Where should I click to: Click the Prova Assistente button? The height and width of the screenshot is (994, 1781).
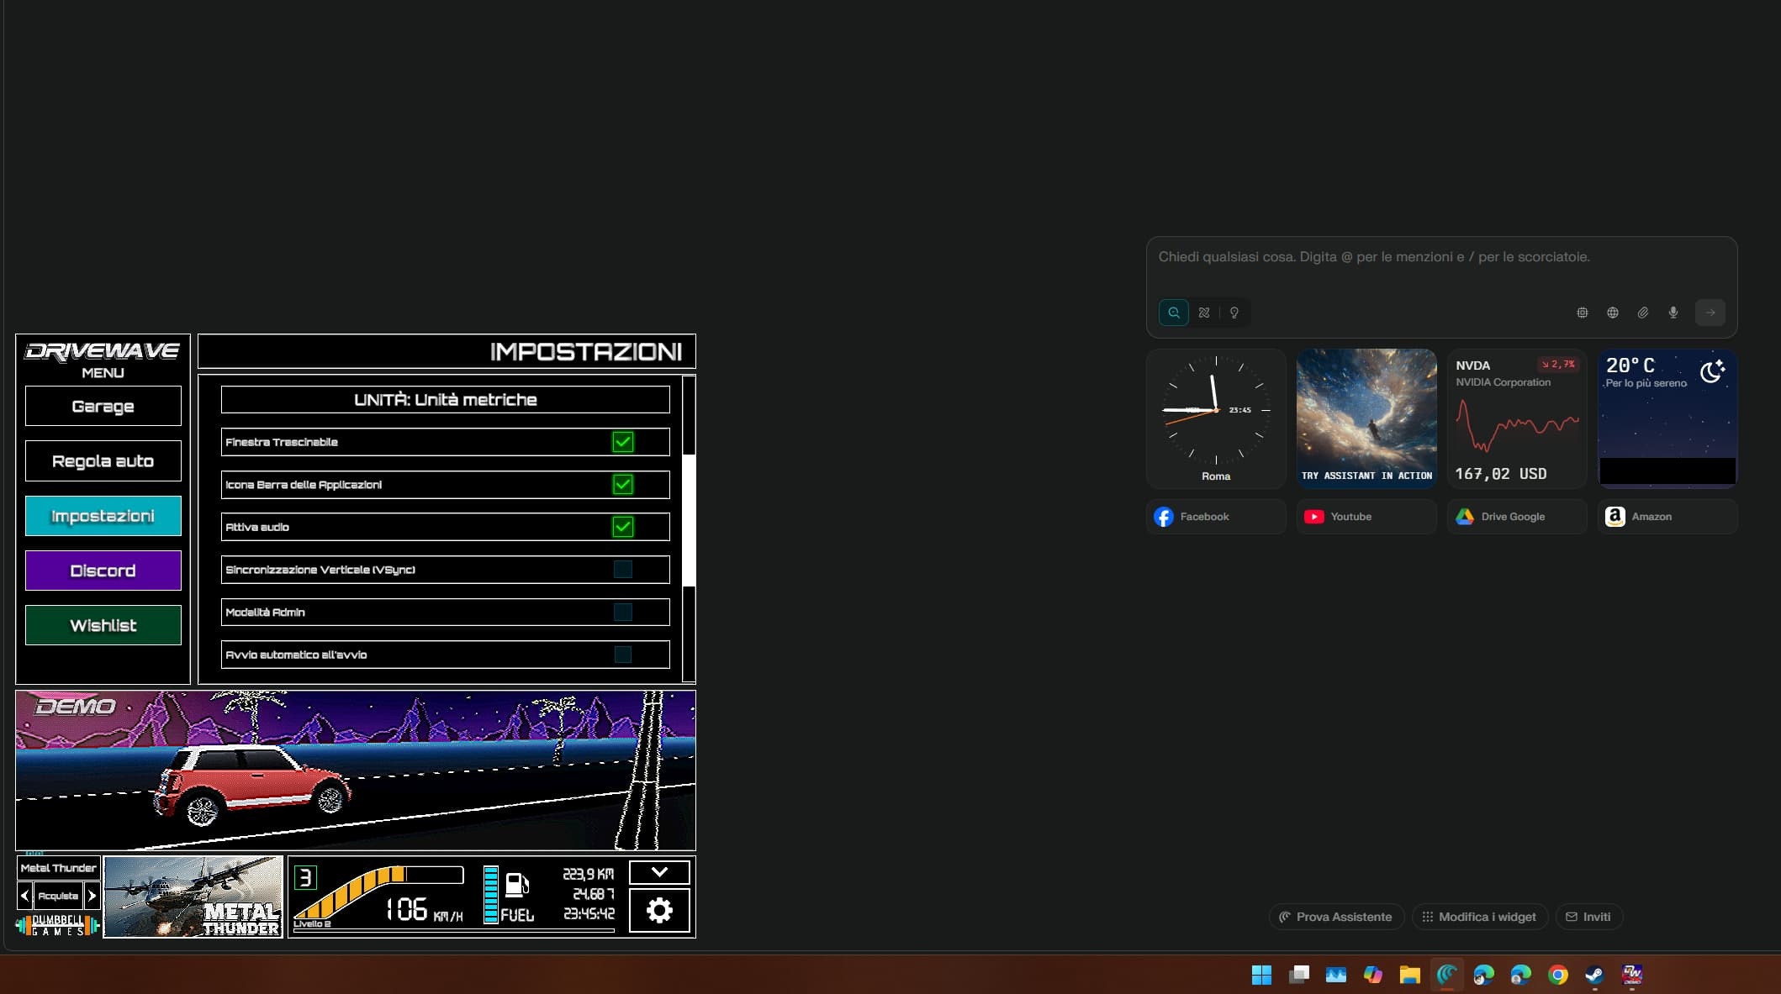1336,917
